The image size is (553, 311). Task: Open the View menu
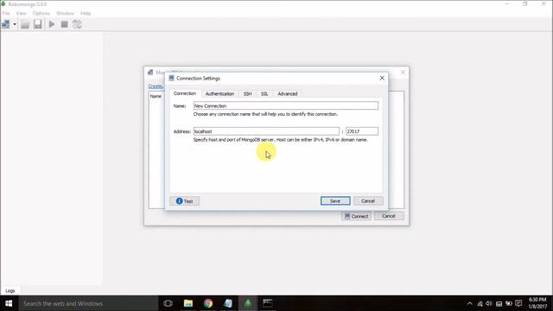[x=21, y=14]
